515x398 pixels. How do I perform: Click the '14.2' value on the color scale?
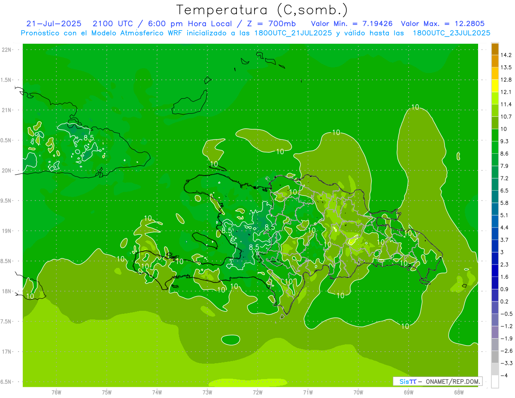tap(506, 55)
